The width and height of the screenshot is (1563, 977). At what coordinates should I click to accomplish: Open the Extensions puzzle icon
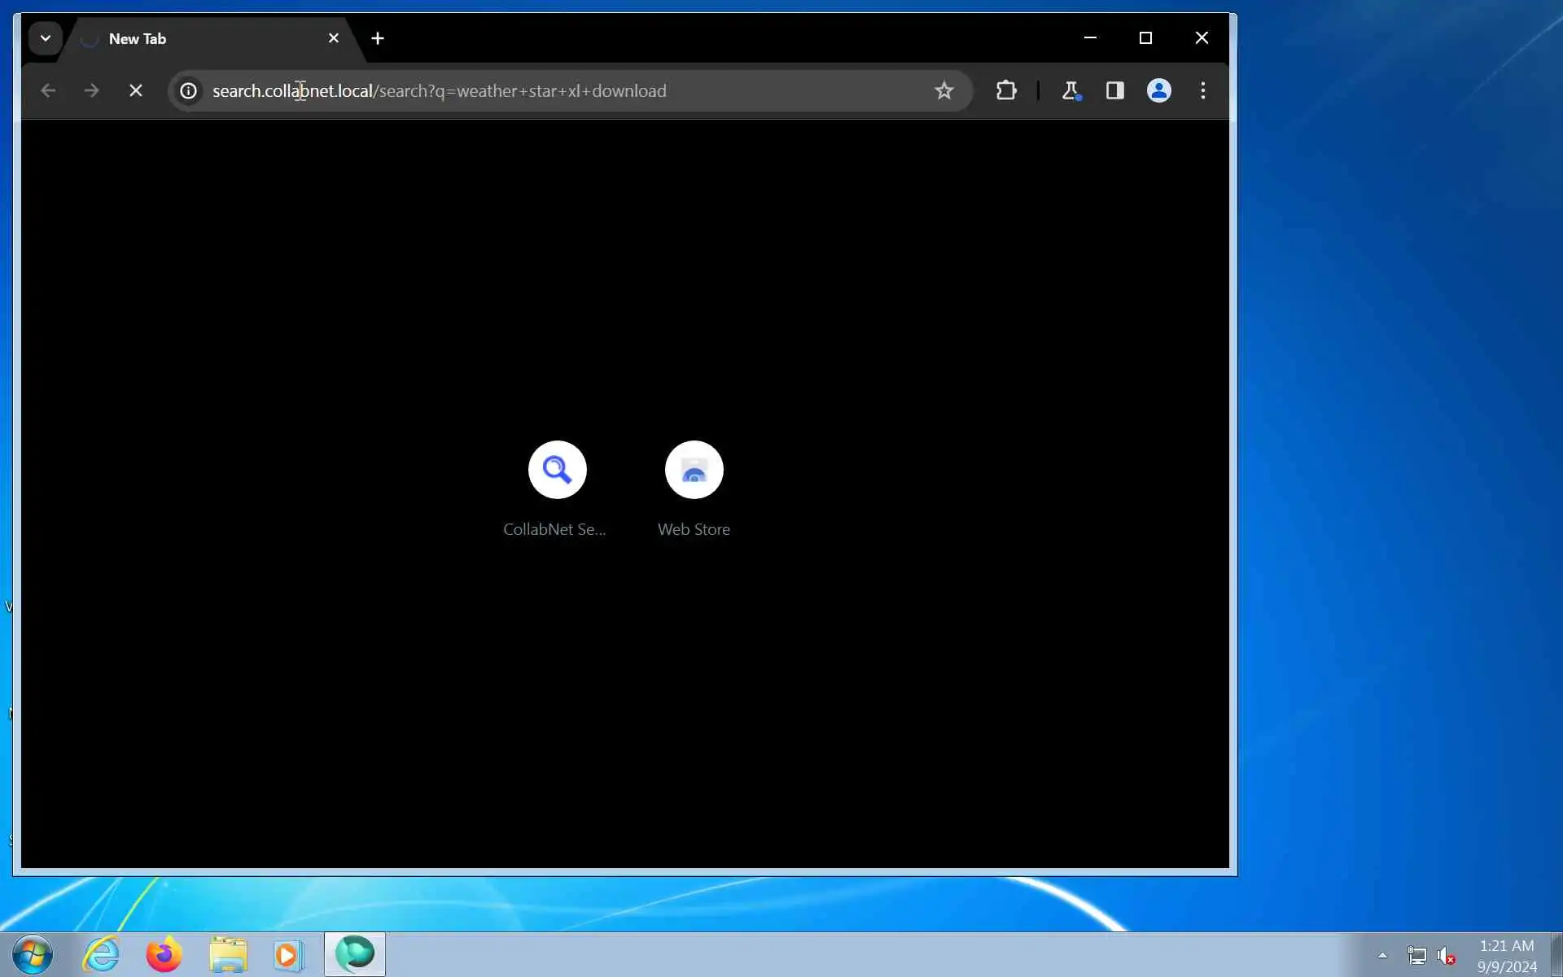coord(1006,91)
